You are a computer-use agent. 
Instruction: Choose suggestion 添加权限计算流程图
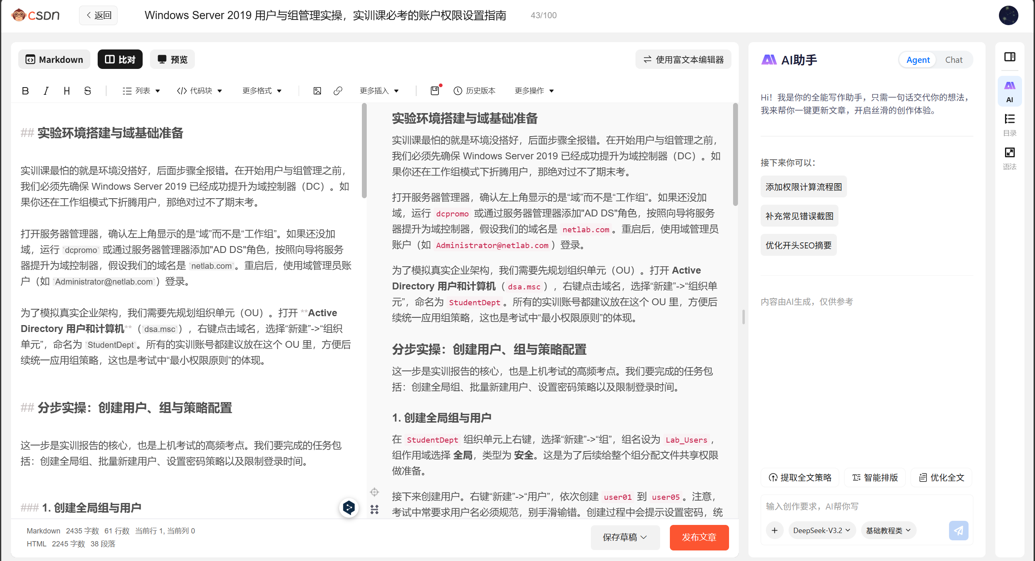click(x=804, y=187)
